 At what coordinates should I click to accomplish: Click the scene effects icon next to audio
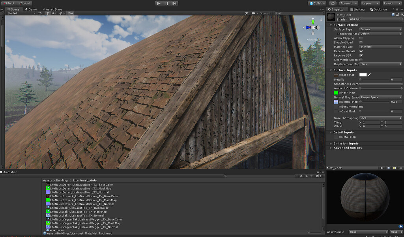pyautogui.click(x=60, y=13)
